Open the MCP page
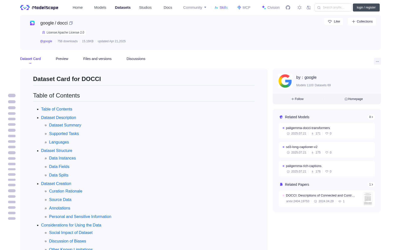401x250 pixels. tap(244, 7)
